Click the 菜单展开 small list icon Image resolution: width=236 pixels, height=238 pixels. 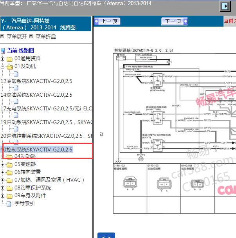coord(2,36)
